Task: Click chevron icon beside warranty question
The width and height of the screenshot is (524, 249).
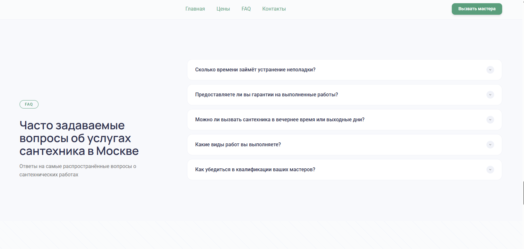Action: tap(490, 95)
